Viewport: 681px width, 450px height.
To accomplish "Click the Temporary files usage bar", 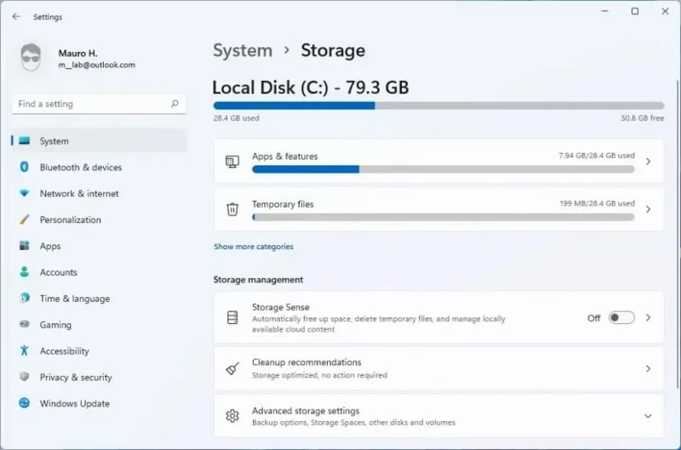I will 443,217.
